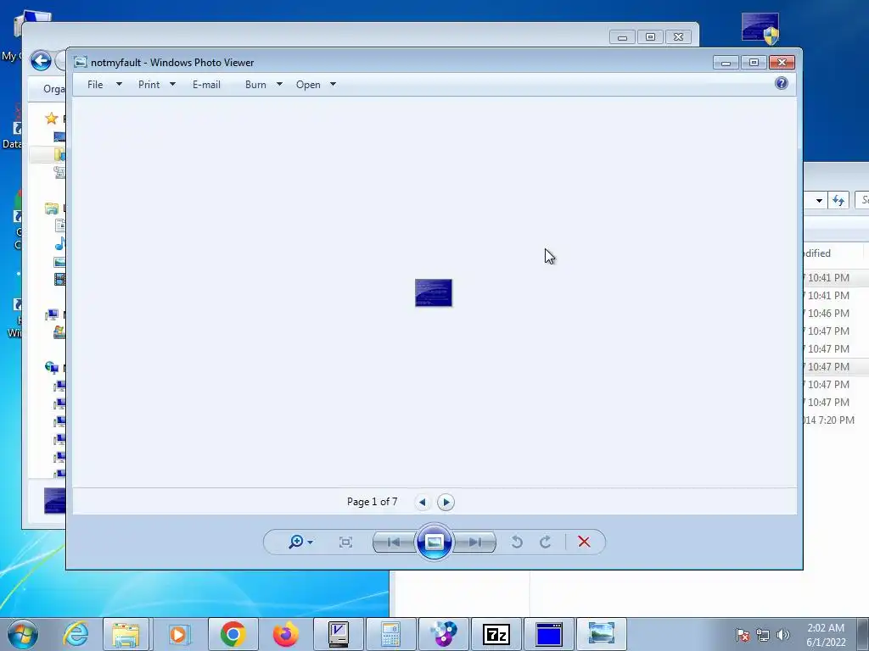The width and height of the screenshot is (869, 651).
Task: Click the Actual Size button
Action: point(346,542)
